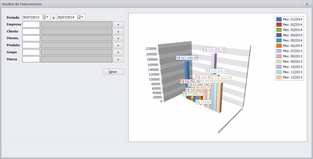Click the plus button for Empresa
Screen dimensions: 313x159
point(118,25)
